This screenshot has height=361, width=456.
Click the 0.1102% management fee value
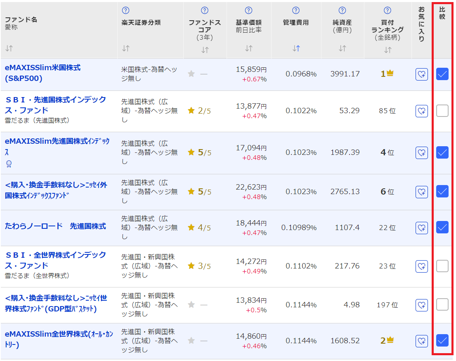point(301,266)
